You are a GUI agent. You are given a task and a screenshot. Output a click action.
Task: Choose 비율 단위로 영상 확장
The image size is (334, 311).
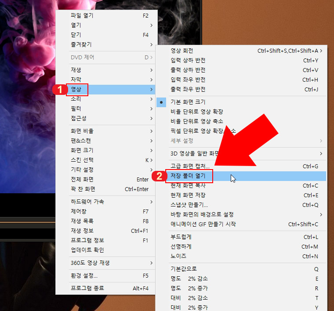[x=241, y=112]
